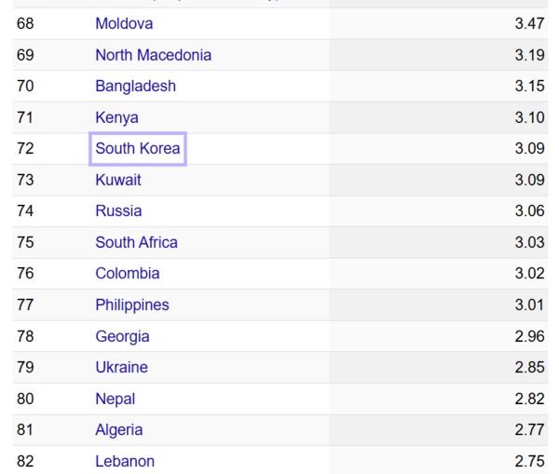Open the Ukraine country link
The width and height of the screenshot is (559, 474).
121,367
